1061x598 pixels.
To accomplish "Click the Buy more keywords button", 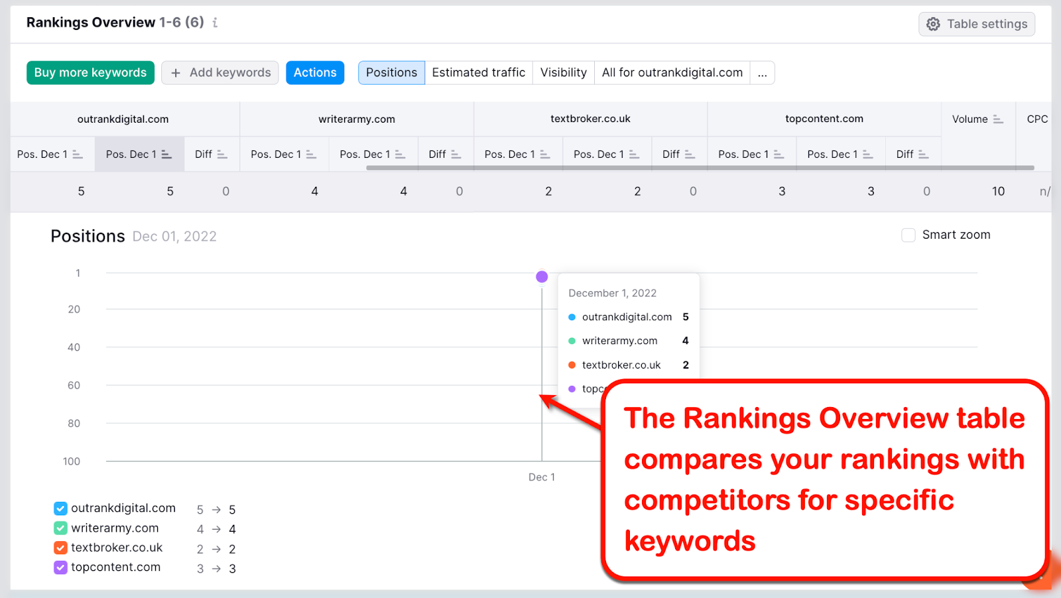I will 90,73.
